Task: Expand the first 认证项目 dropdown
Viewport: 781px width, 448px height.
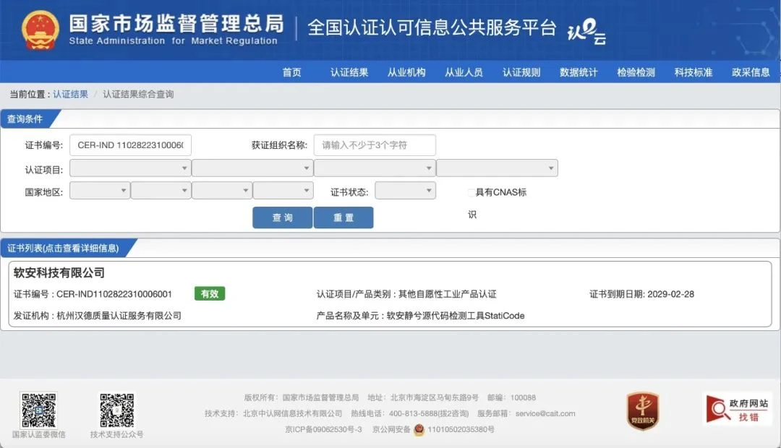Action: pyautogui.click(x=130, y=168)
